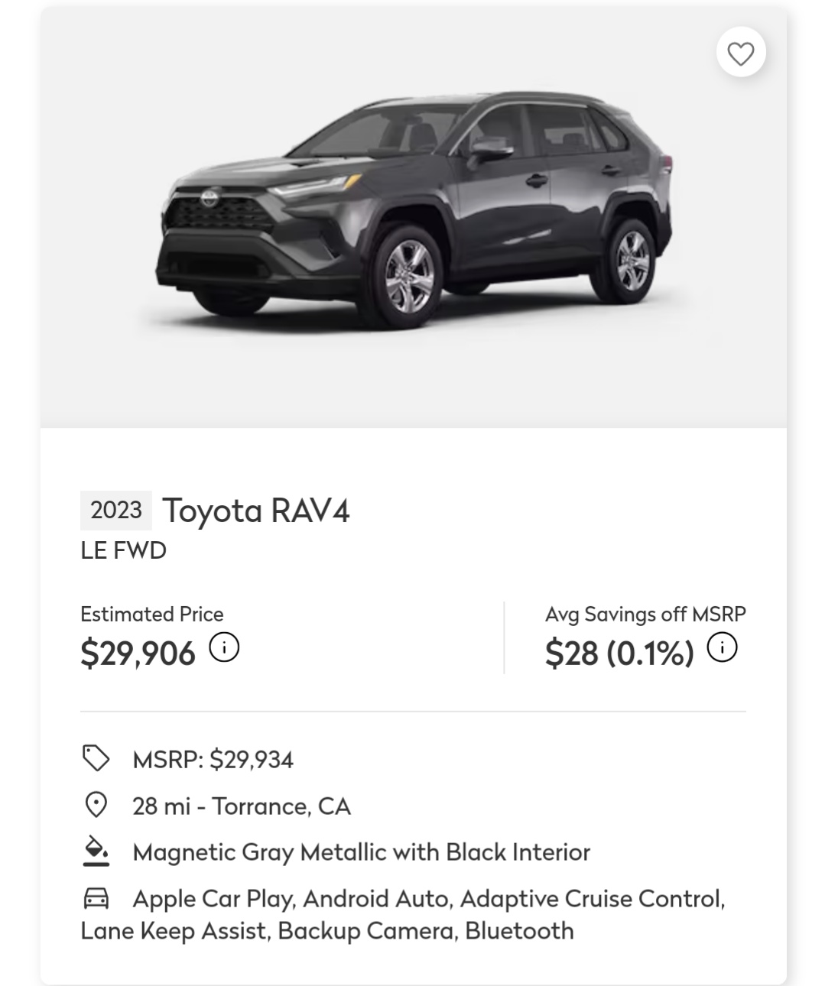Click the 28 mi - Torrance, CA location
Image resolution: width=825 pixels, height=986 pixels.
[241, 806]
